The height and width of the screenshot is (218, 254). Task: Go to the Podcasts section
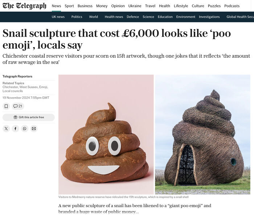[x=232, y=6]
